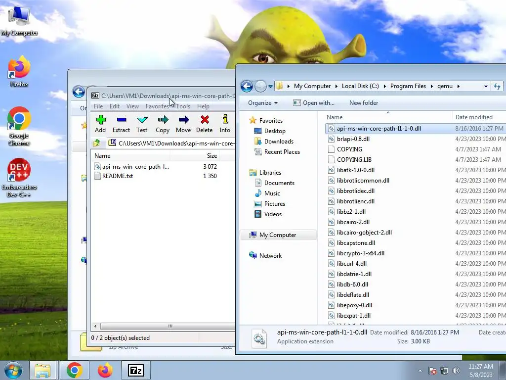Open Chrome from the taskbar

(75, 370)
